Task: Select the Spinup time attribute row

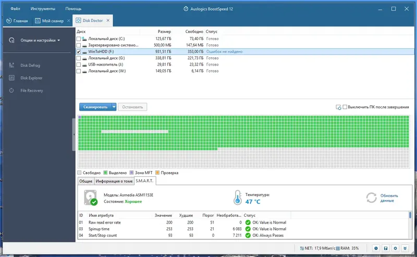Action: tap(243, 229)
